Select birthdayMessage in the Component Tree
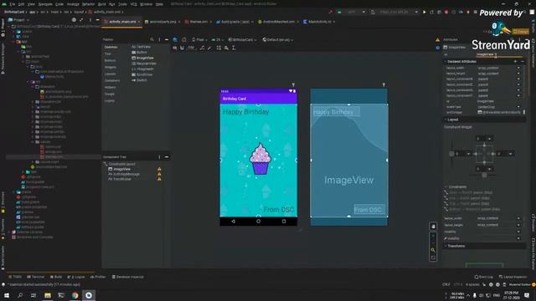Image resolution: width=536 pixels, height=301 pixels. pos(124,174)
